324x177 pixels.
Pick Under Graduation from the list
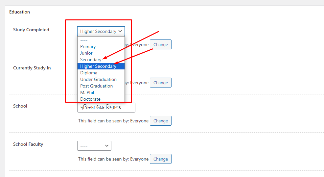click(98, 79)
